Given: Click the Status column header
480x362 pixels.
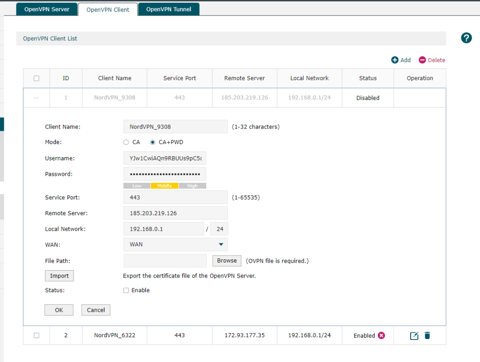Looking at the screenshot, I should 367,78.
